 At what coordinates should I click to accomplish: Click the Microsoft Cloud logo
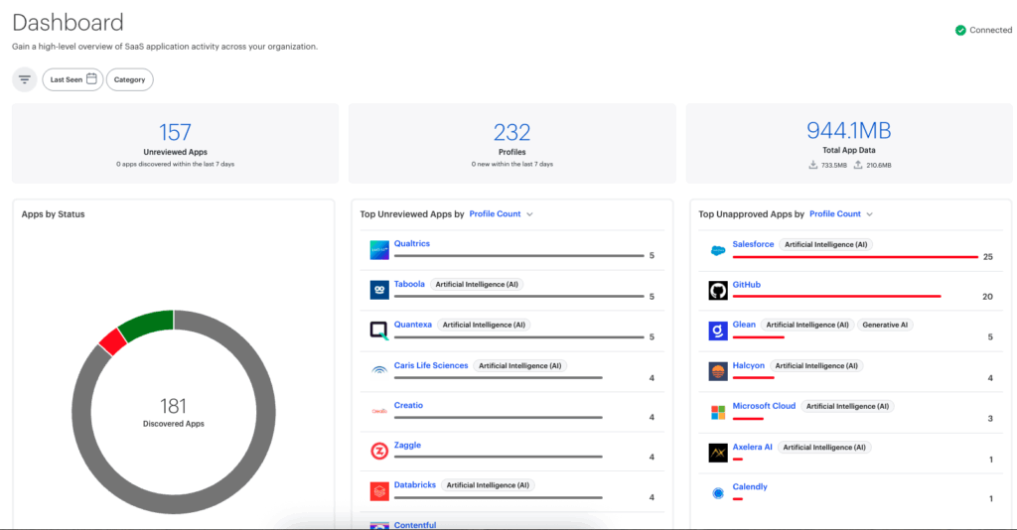point(718,412)
